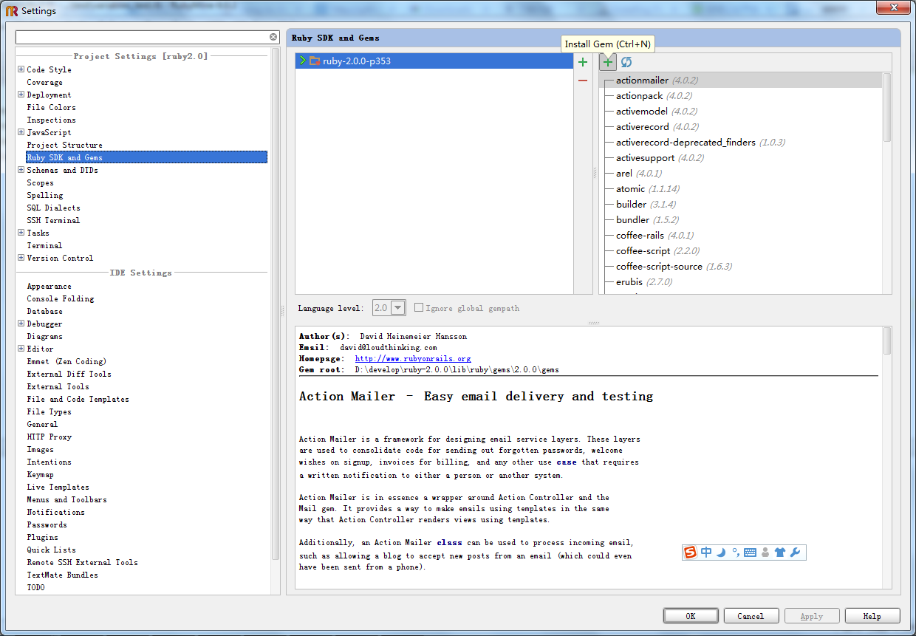The height and width of the screenshot is (636, 916).
Task: Click the user icon in IME toolbar
Action: [x=765, y=553]
